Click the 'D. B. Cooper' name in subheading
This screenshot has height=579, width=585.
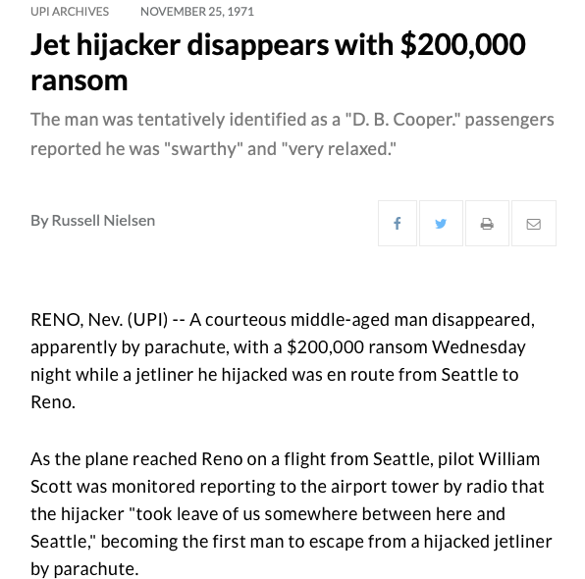403,120
